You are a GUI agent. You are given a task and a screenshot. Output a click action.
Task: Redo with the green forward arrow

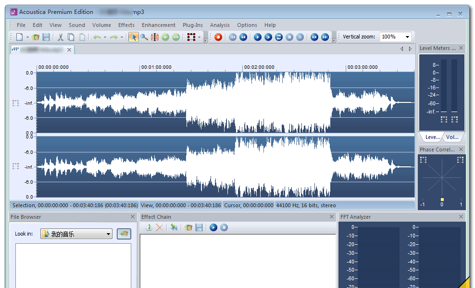pos(113,37)
